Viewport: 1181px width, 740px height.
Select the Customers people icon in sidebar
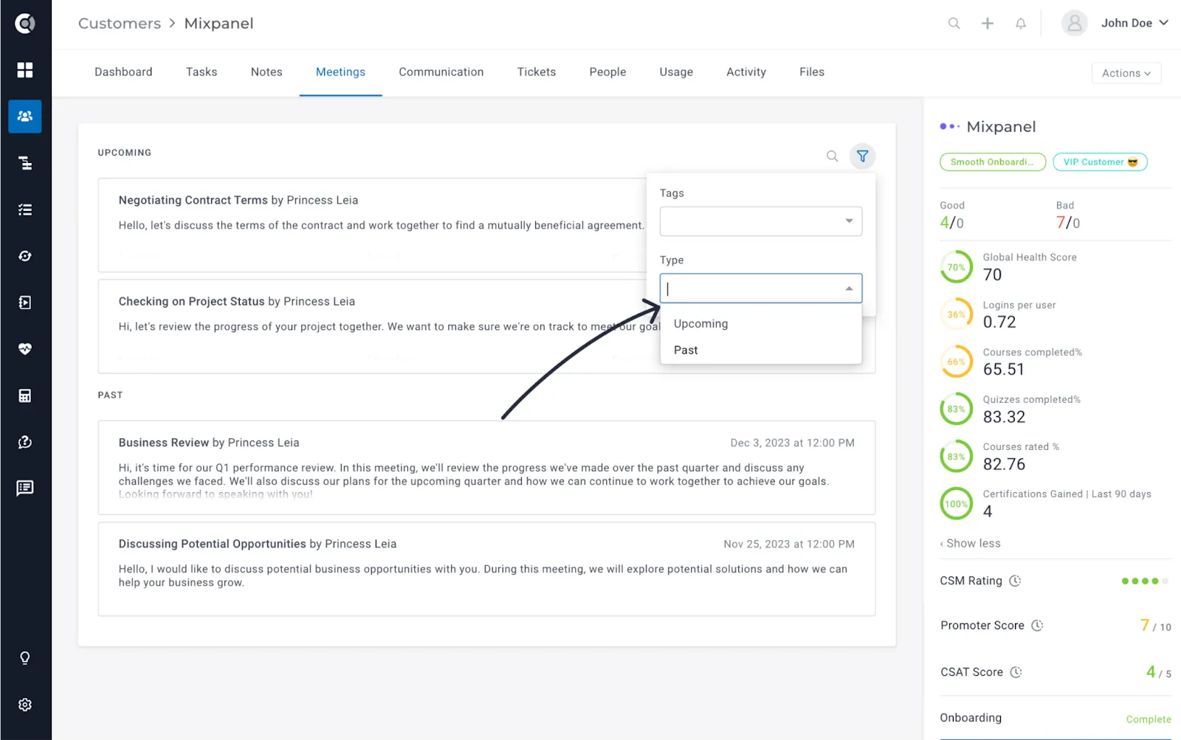25,117
